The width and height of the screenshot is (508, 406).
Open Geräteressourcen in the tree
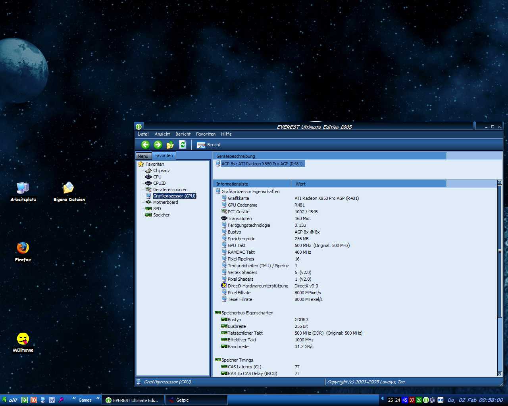166,190
